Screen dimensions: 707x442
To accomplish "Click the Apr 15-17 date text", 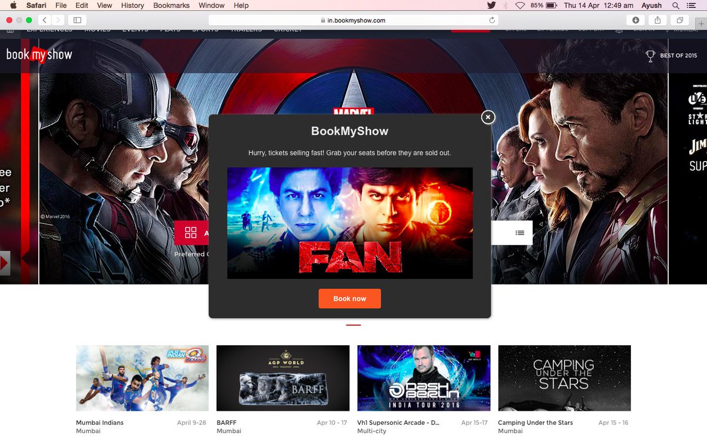I will (x=474, y=423).
